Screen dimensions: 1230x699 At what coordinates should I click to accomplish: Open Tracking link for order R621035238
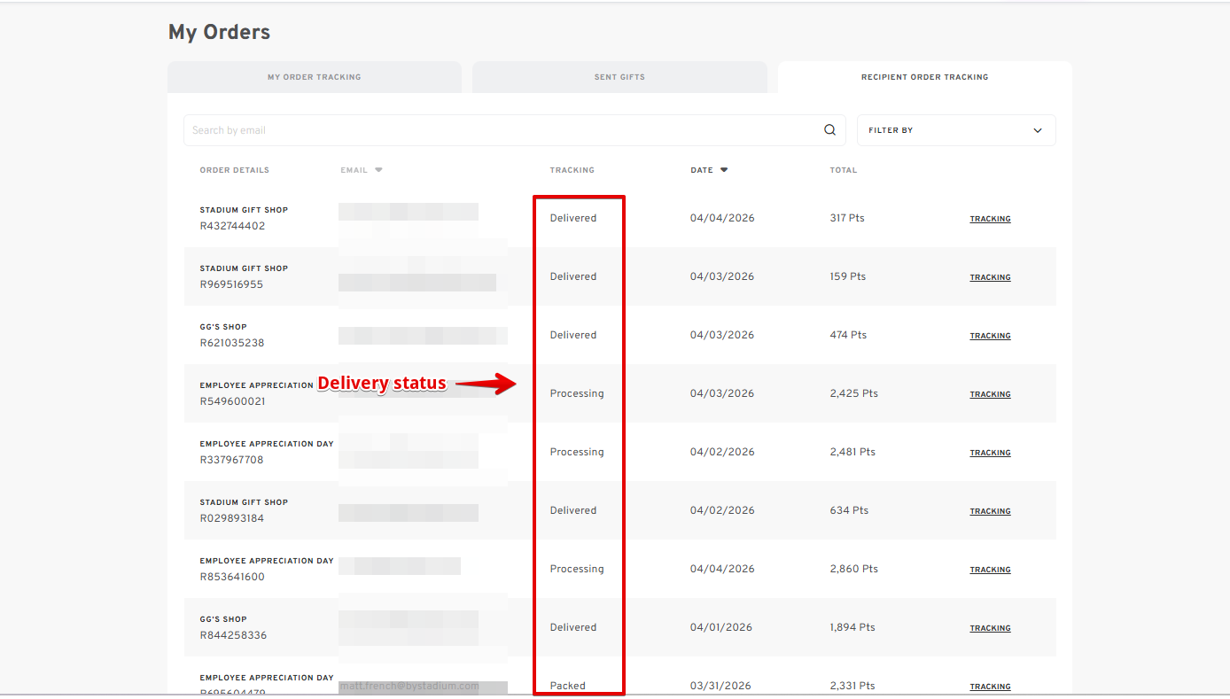[x=990, y=336]
